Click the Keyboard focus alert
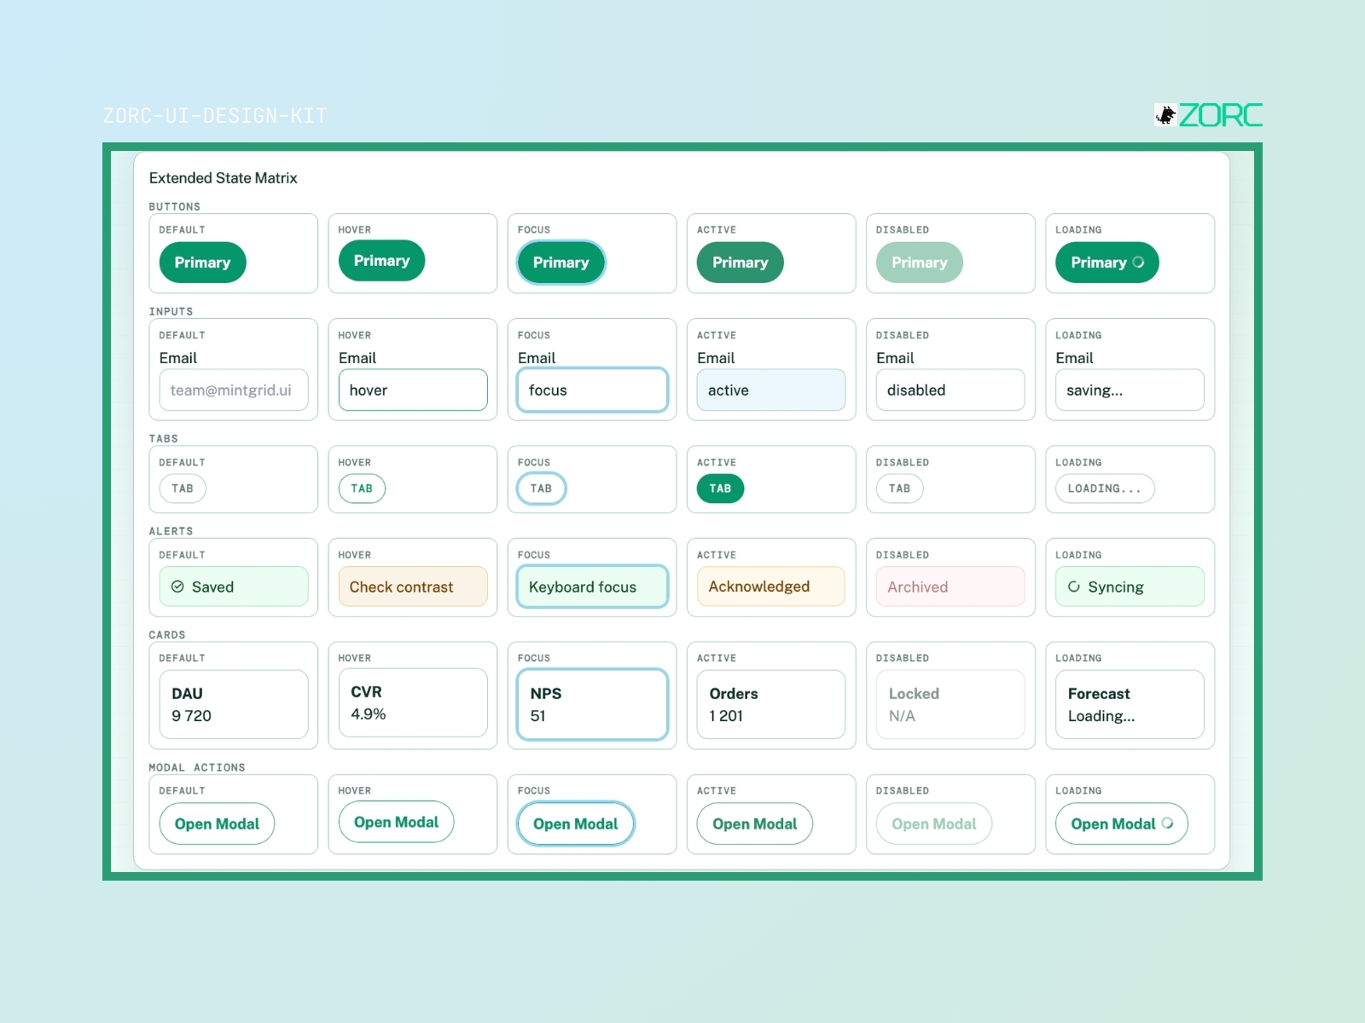The height and width of the screenshot is (1023, 1365). [592, 587]
